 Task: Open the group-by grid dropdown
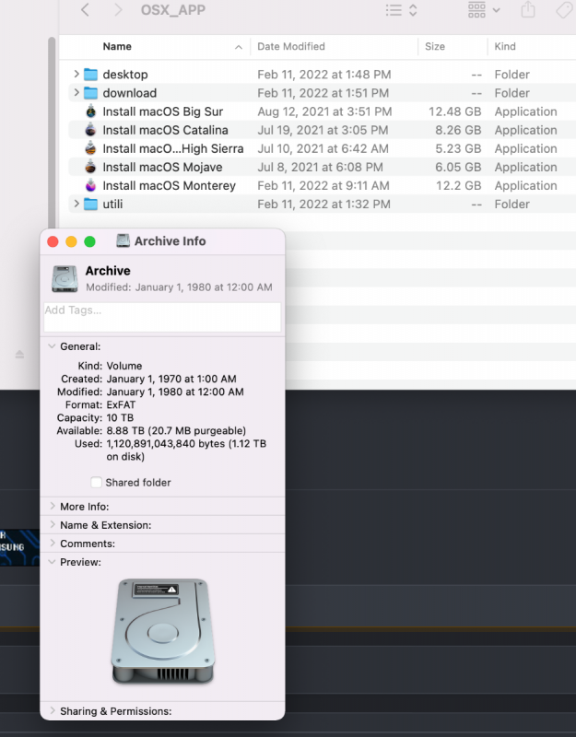click(x=484, y=10)
